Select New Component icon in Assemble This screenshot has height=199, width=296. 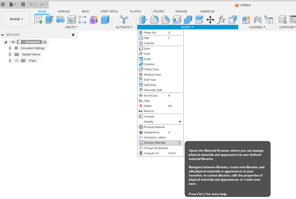246,20
